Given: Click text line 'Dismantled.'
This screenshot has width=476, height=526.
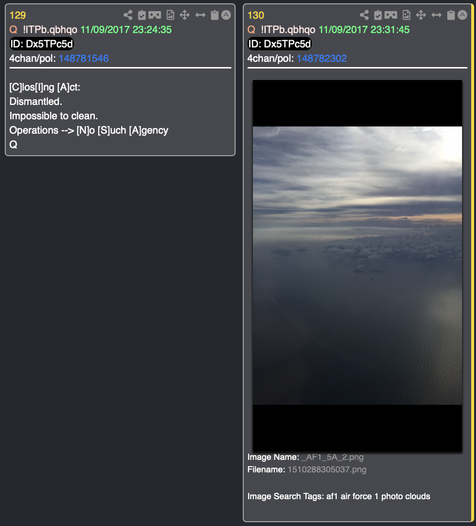Looking at the screenshot, I should pyautogui.click(x=36, y=102).
